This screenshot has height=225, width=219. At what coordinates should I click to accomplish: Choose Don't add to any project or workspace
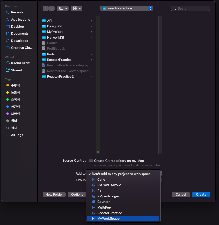(x=123, y=174)
